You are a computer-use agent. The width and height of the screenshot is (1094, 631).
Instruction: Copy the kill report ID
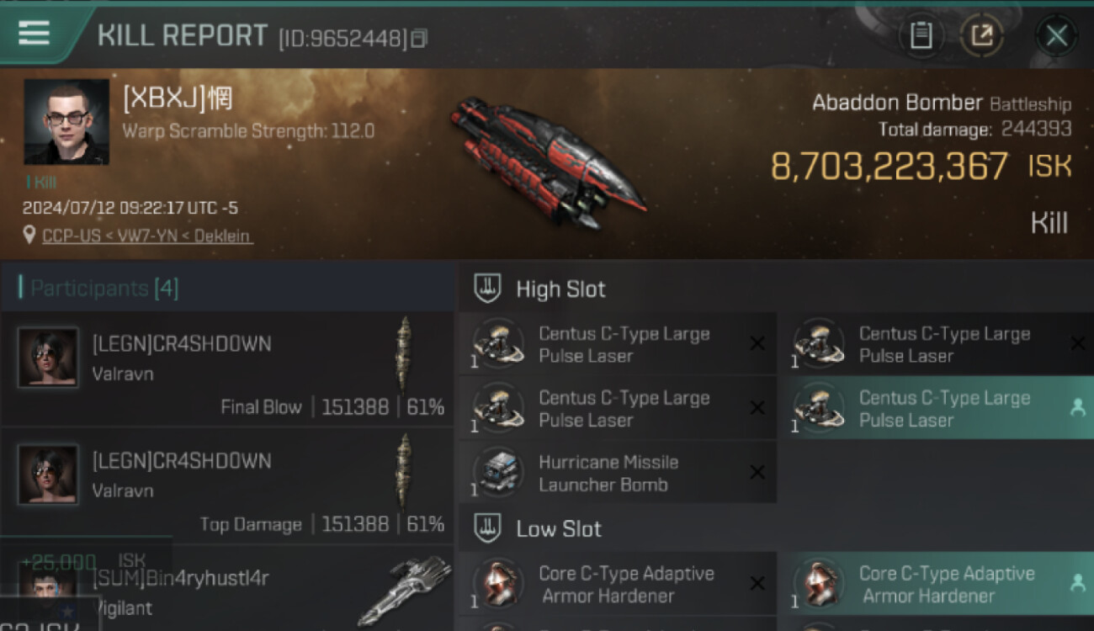(x=419, y=38)
